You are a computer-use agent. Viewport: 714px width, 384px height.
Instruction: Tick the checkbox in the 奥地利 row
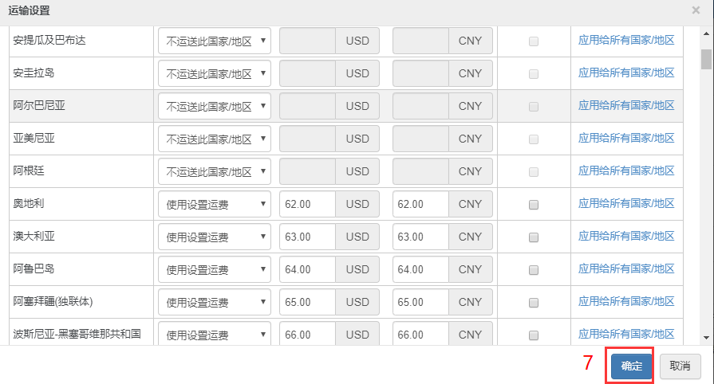pos(533,205)
